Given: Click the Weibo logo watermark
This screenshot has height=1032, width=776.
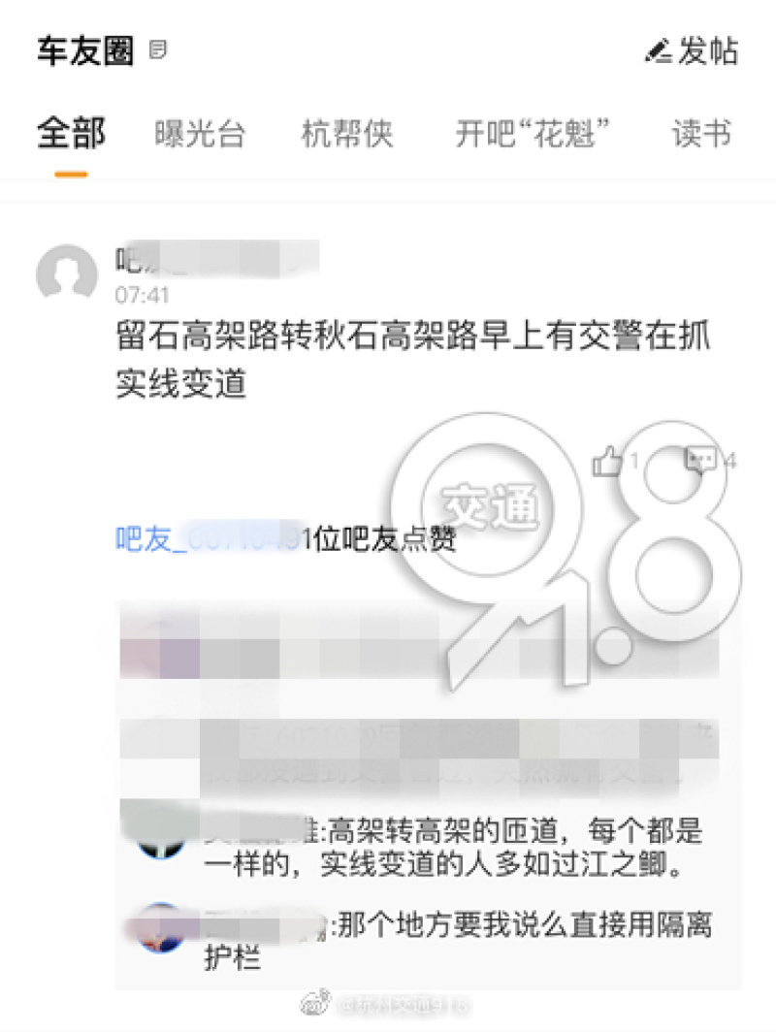Looking at the screenshot, I should click(x=315, y=1005).
